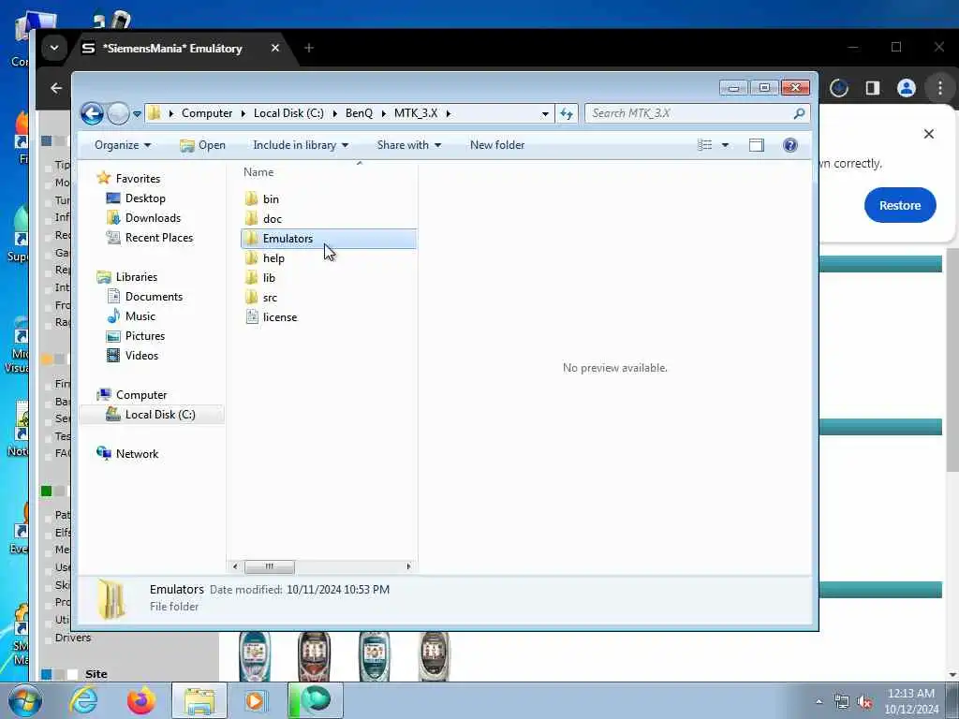This screenshot has height=719, width=959.
Task: Open recent locations dropdown beside nav arrows
Action: [137, 113]
